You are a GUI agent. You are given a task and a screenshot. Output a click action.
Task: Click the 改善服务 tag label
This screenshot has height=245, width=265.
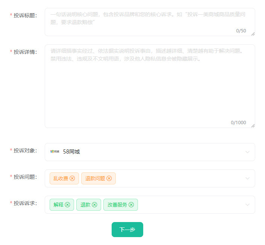pyautogui.click(x=117, y=205)
